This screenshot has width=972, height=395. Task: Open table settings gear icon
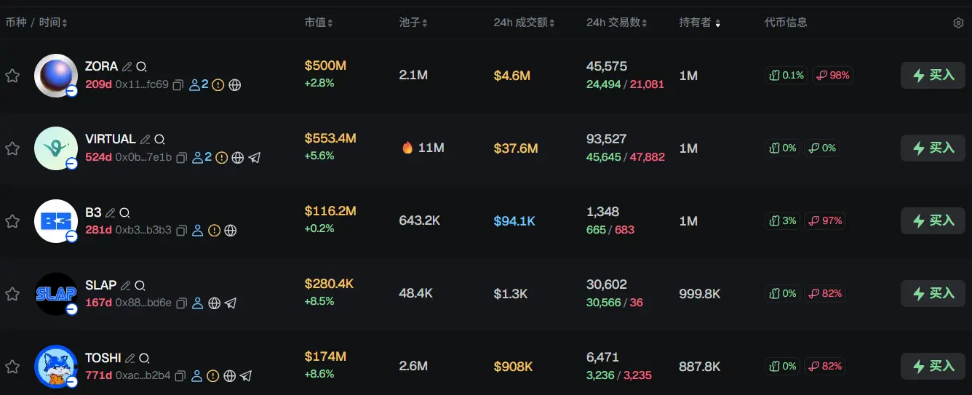(x=958, y=23)
